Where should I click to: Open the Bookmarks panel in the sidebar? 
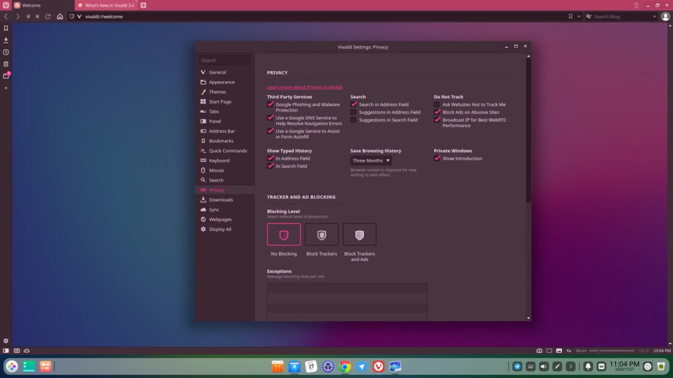[x=5, y=27]
